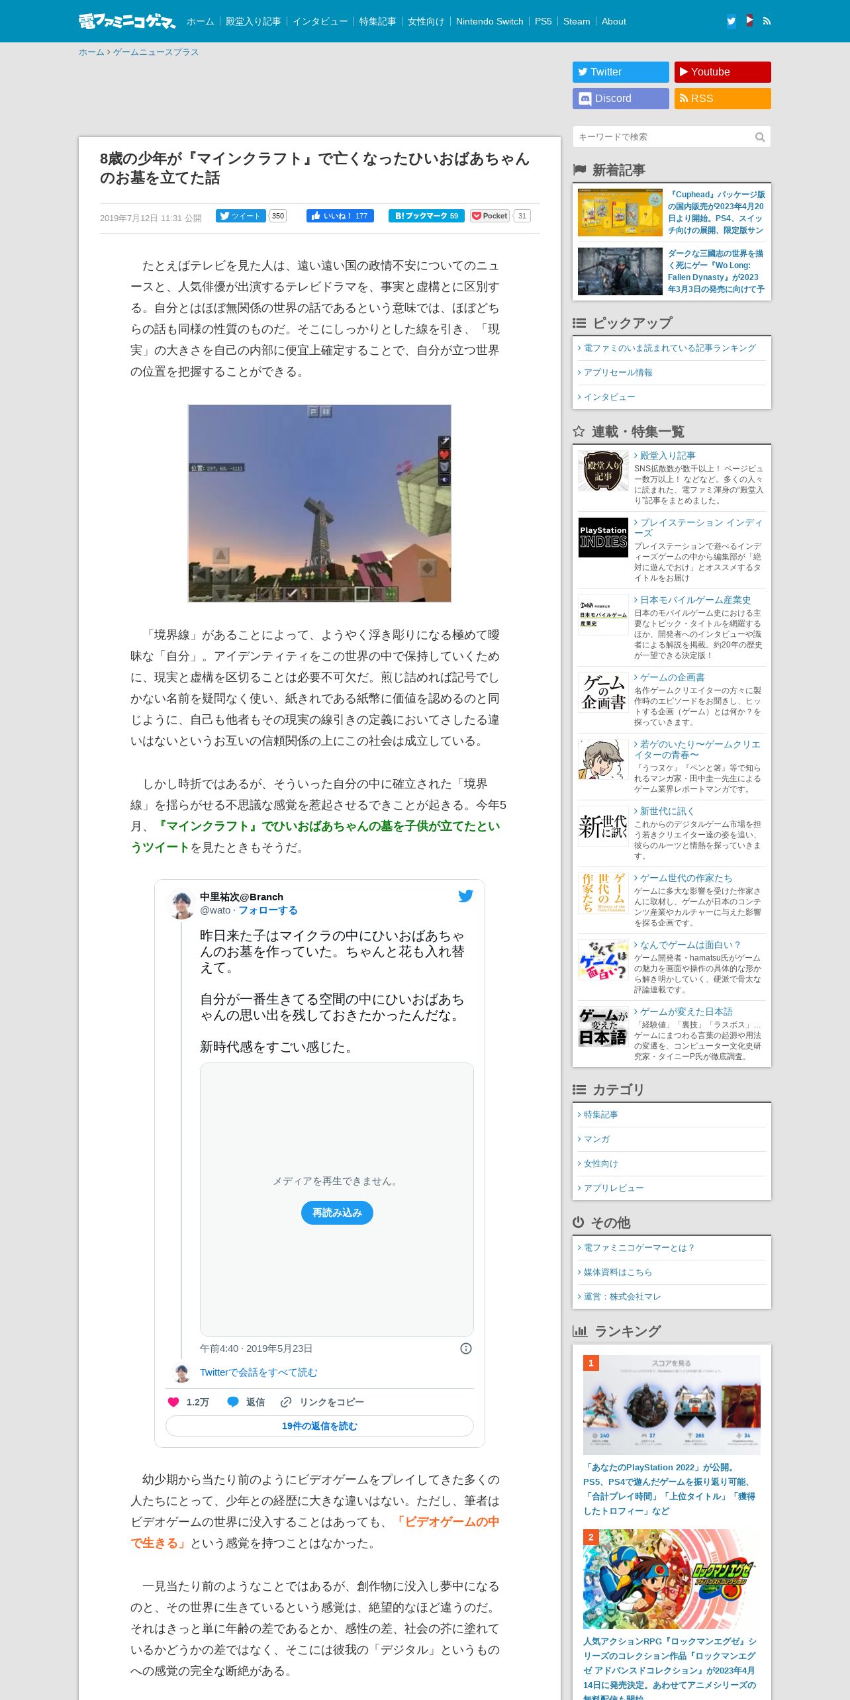Click the tweet count 350
This screenshot has height=1700, width=850.
click(278, 216)
